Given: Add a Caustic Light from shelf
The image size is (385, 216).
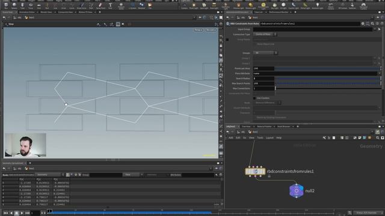Looking at the screenshot, I should point(294,5).
